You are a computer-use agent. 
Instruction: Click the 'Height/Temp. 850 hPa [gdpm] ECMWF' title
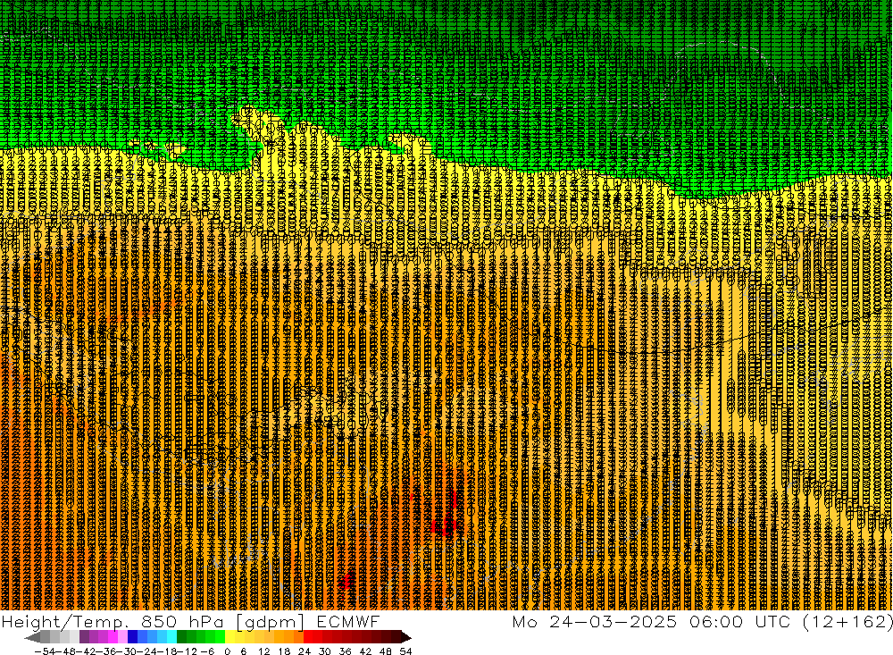[x=190, y=621]
